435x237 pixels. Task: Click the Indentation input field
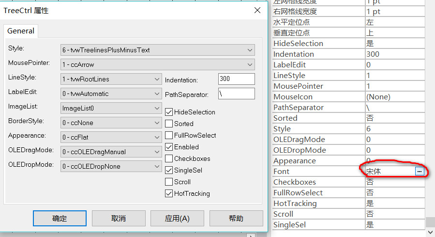pos(236,79)
